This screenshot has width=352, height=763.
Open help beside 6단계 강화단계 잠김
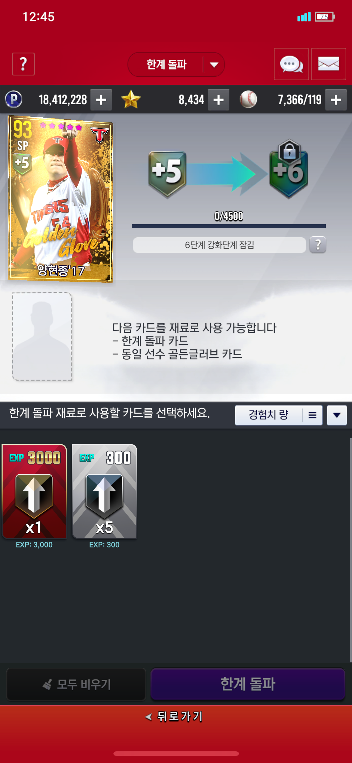pyautogui.click(x=318, y=245)
